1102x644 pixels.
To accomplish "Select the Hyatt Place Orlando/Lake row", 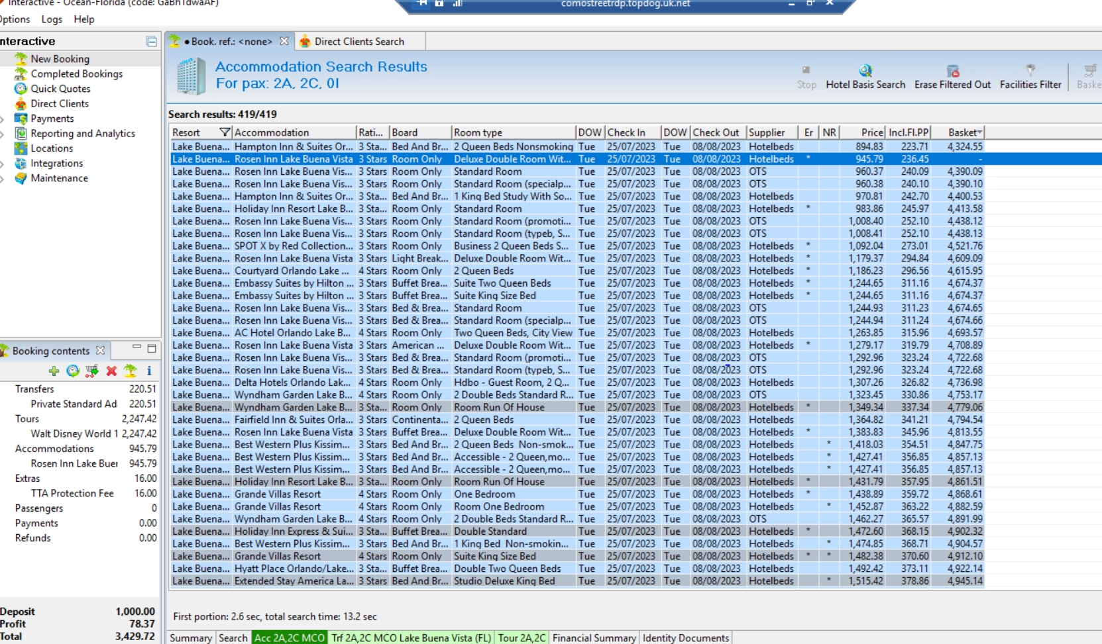I will pos(577,569).
